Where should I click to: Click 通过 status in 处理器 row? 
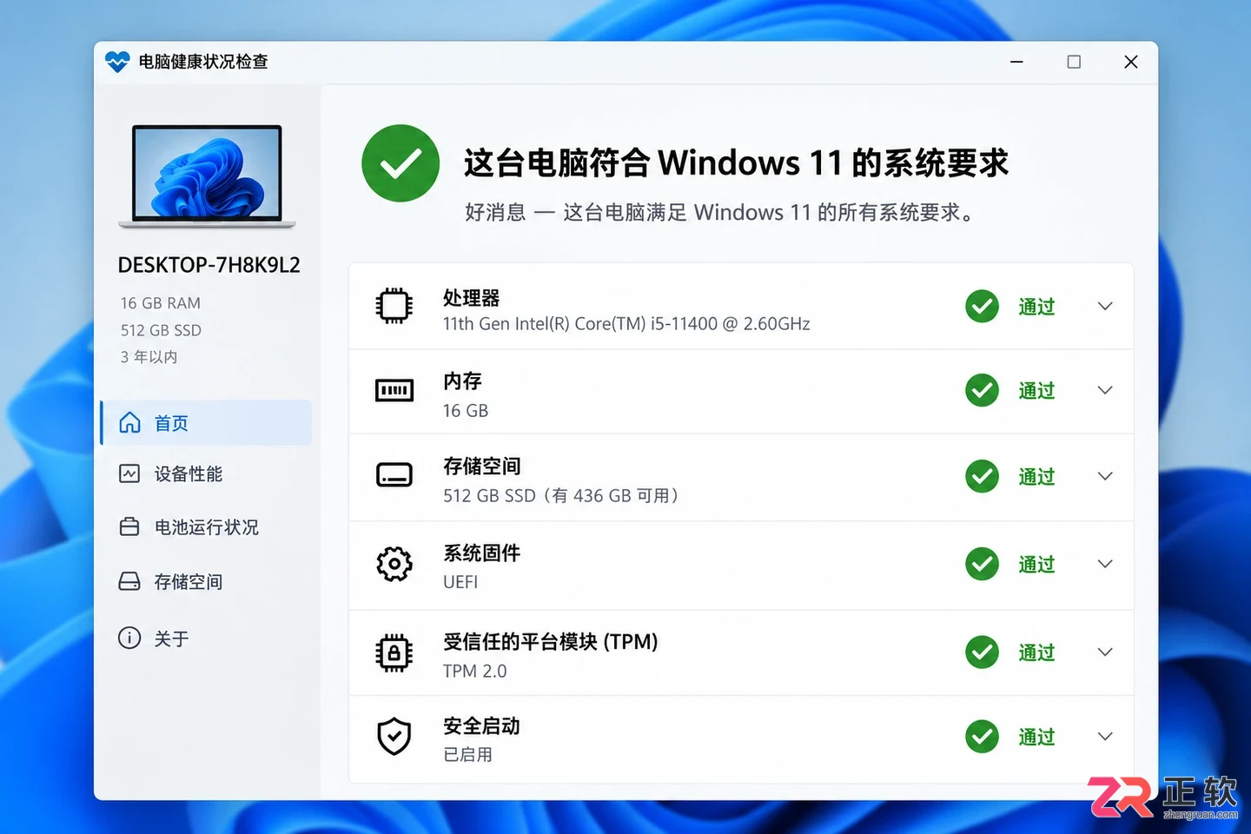point(1036,307)
